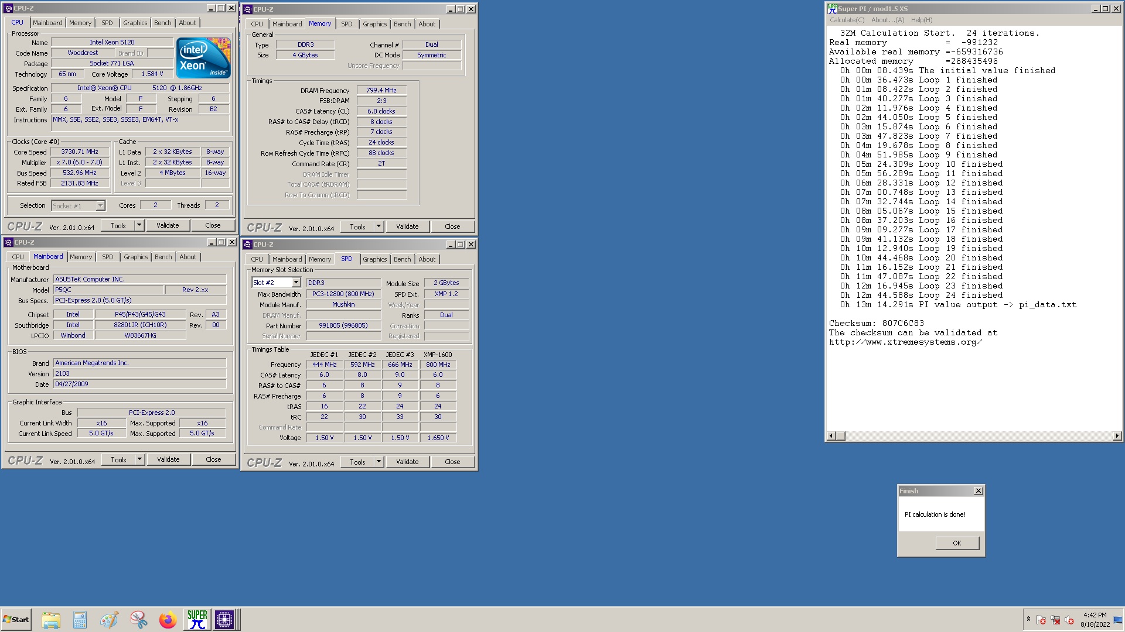
Task: Click app icon of the CPU-tab CPU-Z window
Action: pyautogui.click(x=8, y=8)
